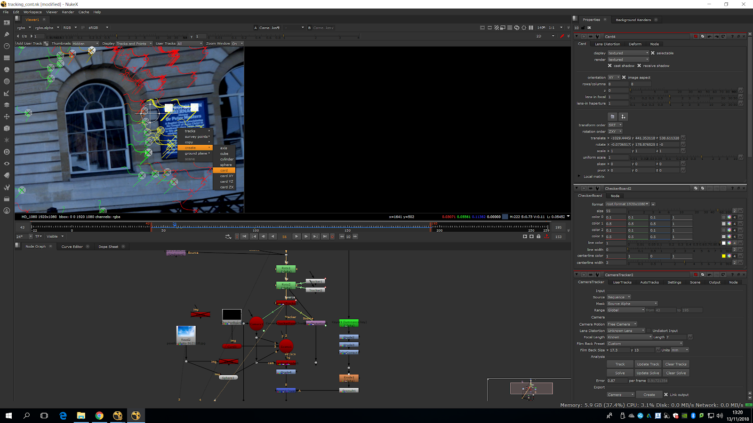Open the Camera Motion dropdown
The image size is (753, 423).
click(x=621, y=324)
